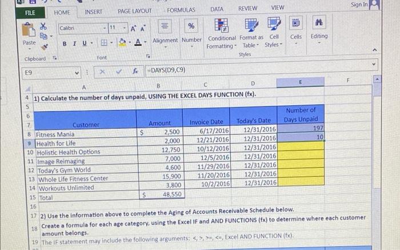Toggle Underline formatting

pos(85,43)
